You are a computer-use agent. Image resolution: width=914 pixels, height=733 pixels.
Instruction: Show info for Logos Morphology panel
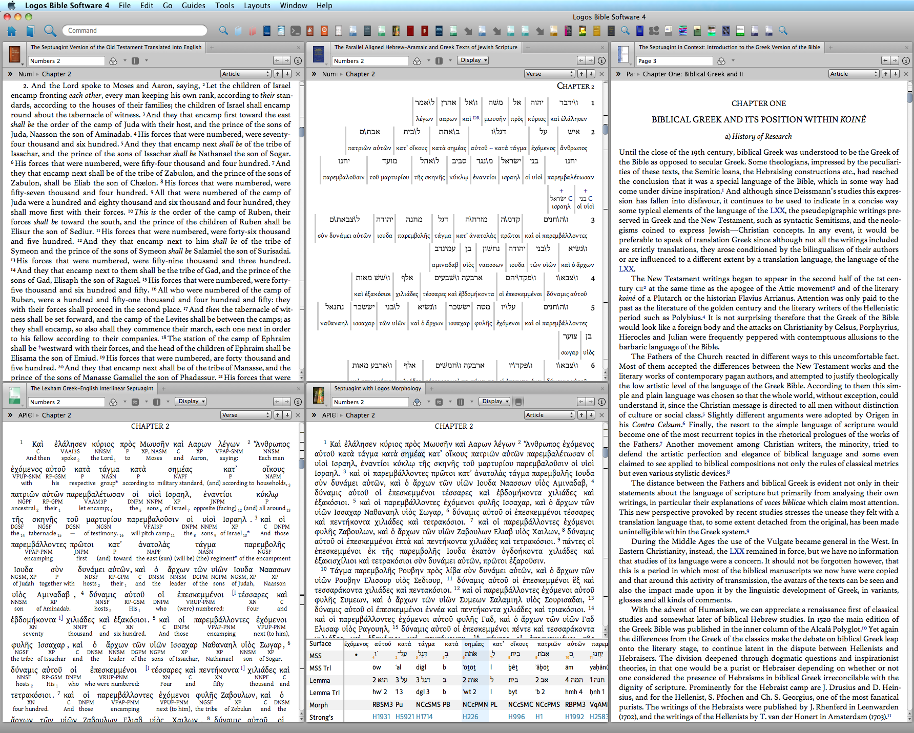pyautogui.click(x=601, y=402)
